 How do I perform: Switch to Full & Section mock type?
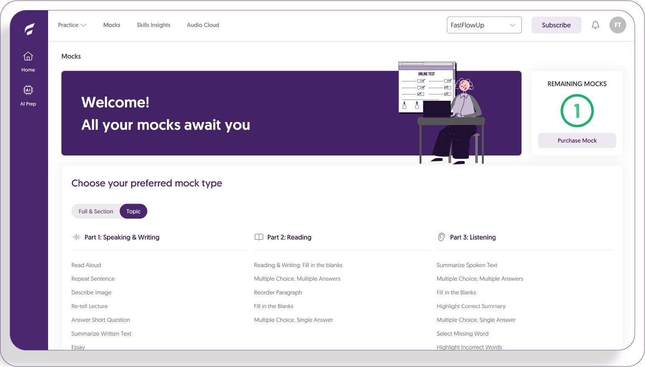(x=96, y=212)
